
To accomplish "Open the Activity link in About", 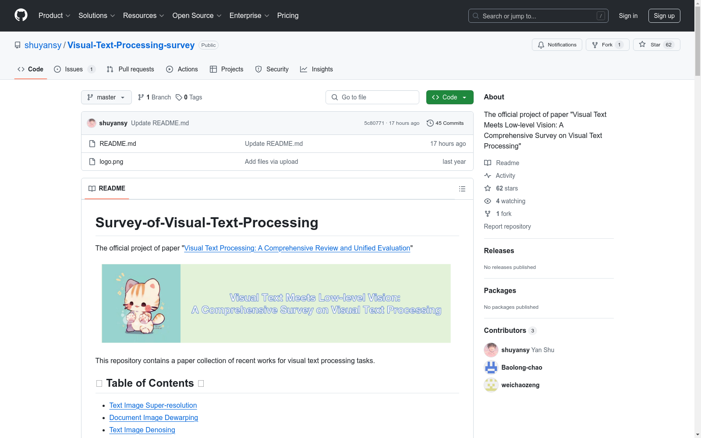I will click(500, 176).
